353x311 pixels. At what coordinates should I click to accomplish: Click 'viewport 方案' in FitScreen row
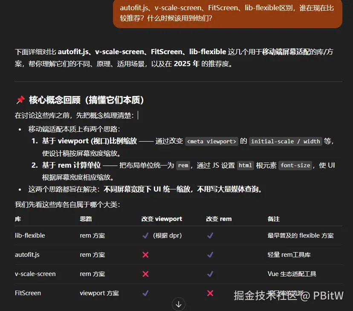[99, 293]
